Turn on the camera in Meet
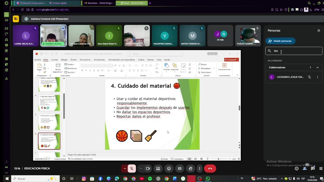 148,169
